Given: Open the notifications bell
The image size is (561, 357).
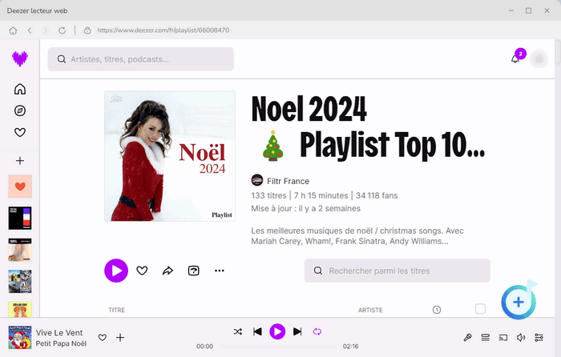Looking at the screenshot, I should pyautogui.click(x=515, y=59).
